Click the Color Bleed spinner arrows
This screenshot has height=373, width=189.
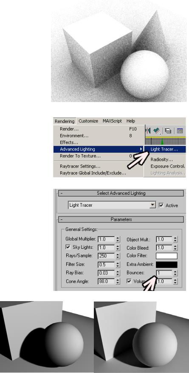tap(175, 248)
